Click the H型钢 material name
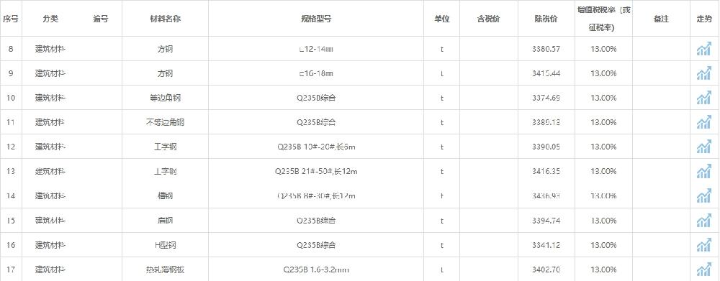The width and height of the screenshot is (720, 281). coord(166,245)
